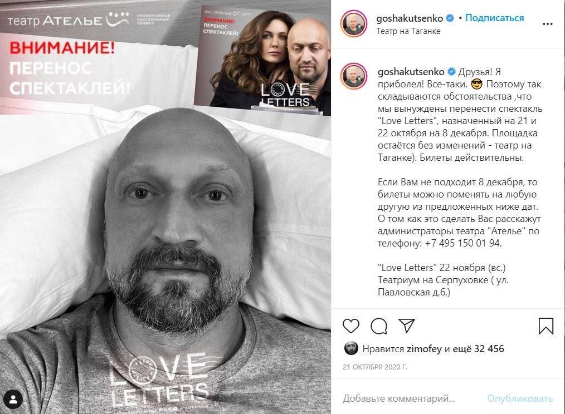This screenshot has width=565, height=414.
Task: Click the verified badge beside the header username
Action: [x=450, y=18]
